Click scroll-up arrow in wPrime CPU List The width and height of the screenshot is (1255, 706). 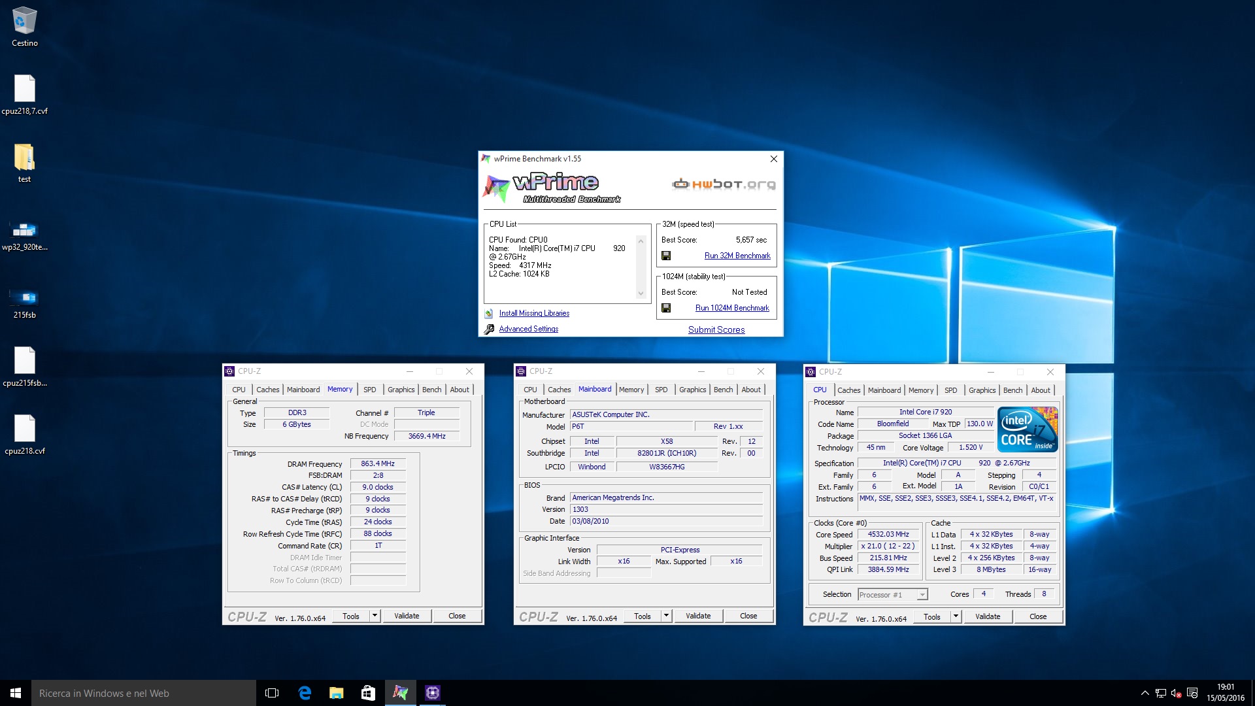641,241
